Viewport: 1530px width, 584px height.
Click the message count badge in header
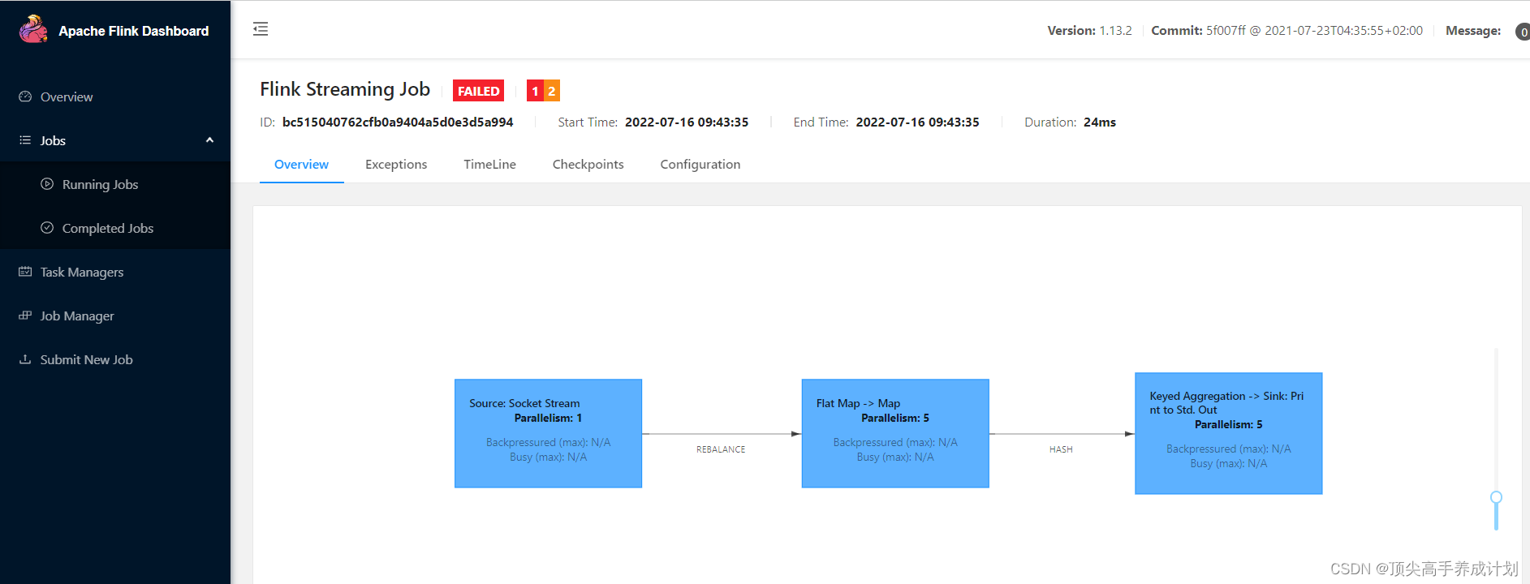pyautogui.click(x=1523, y=32)
